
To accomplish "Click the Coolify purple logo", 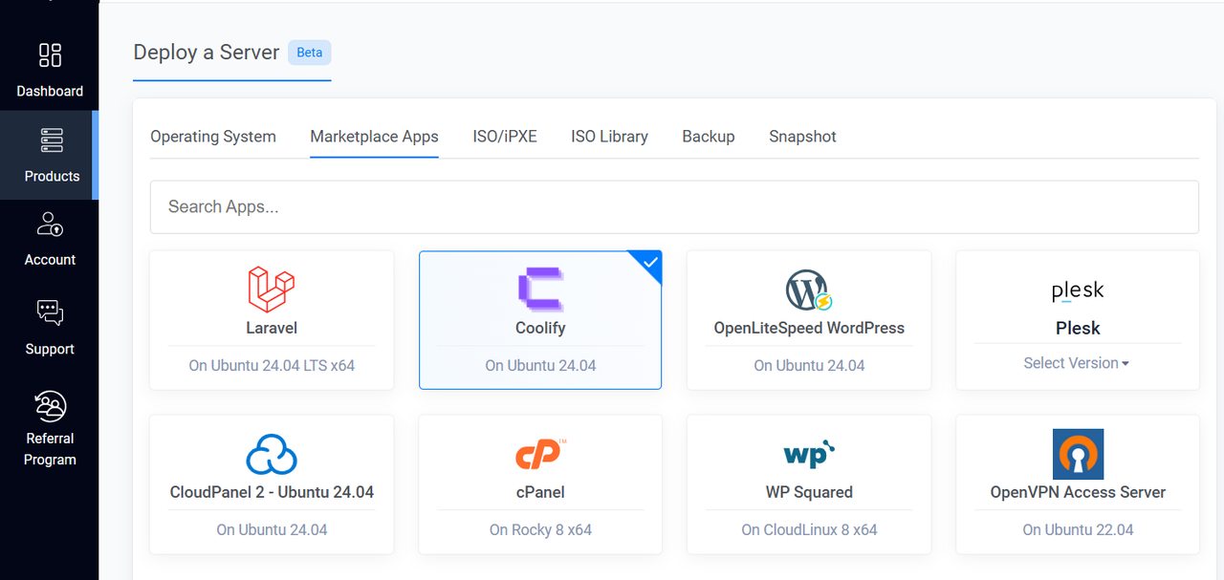I will tap(540, 290).
